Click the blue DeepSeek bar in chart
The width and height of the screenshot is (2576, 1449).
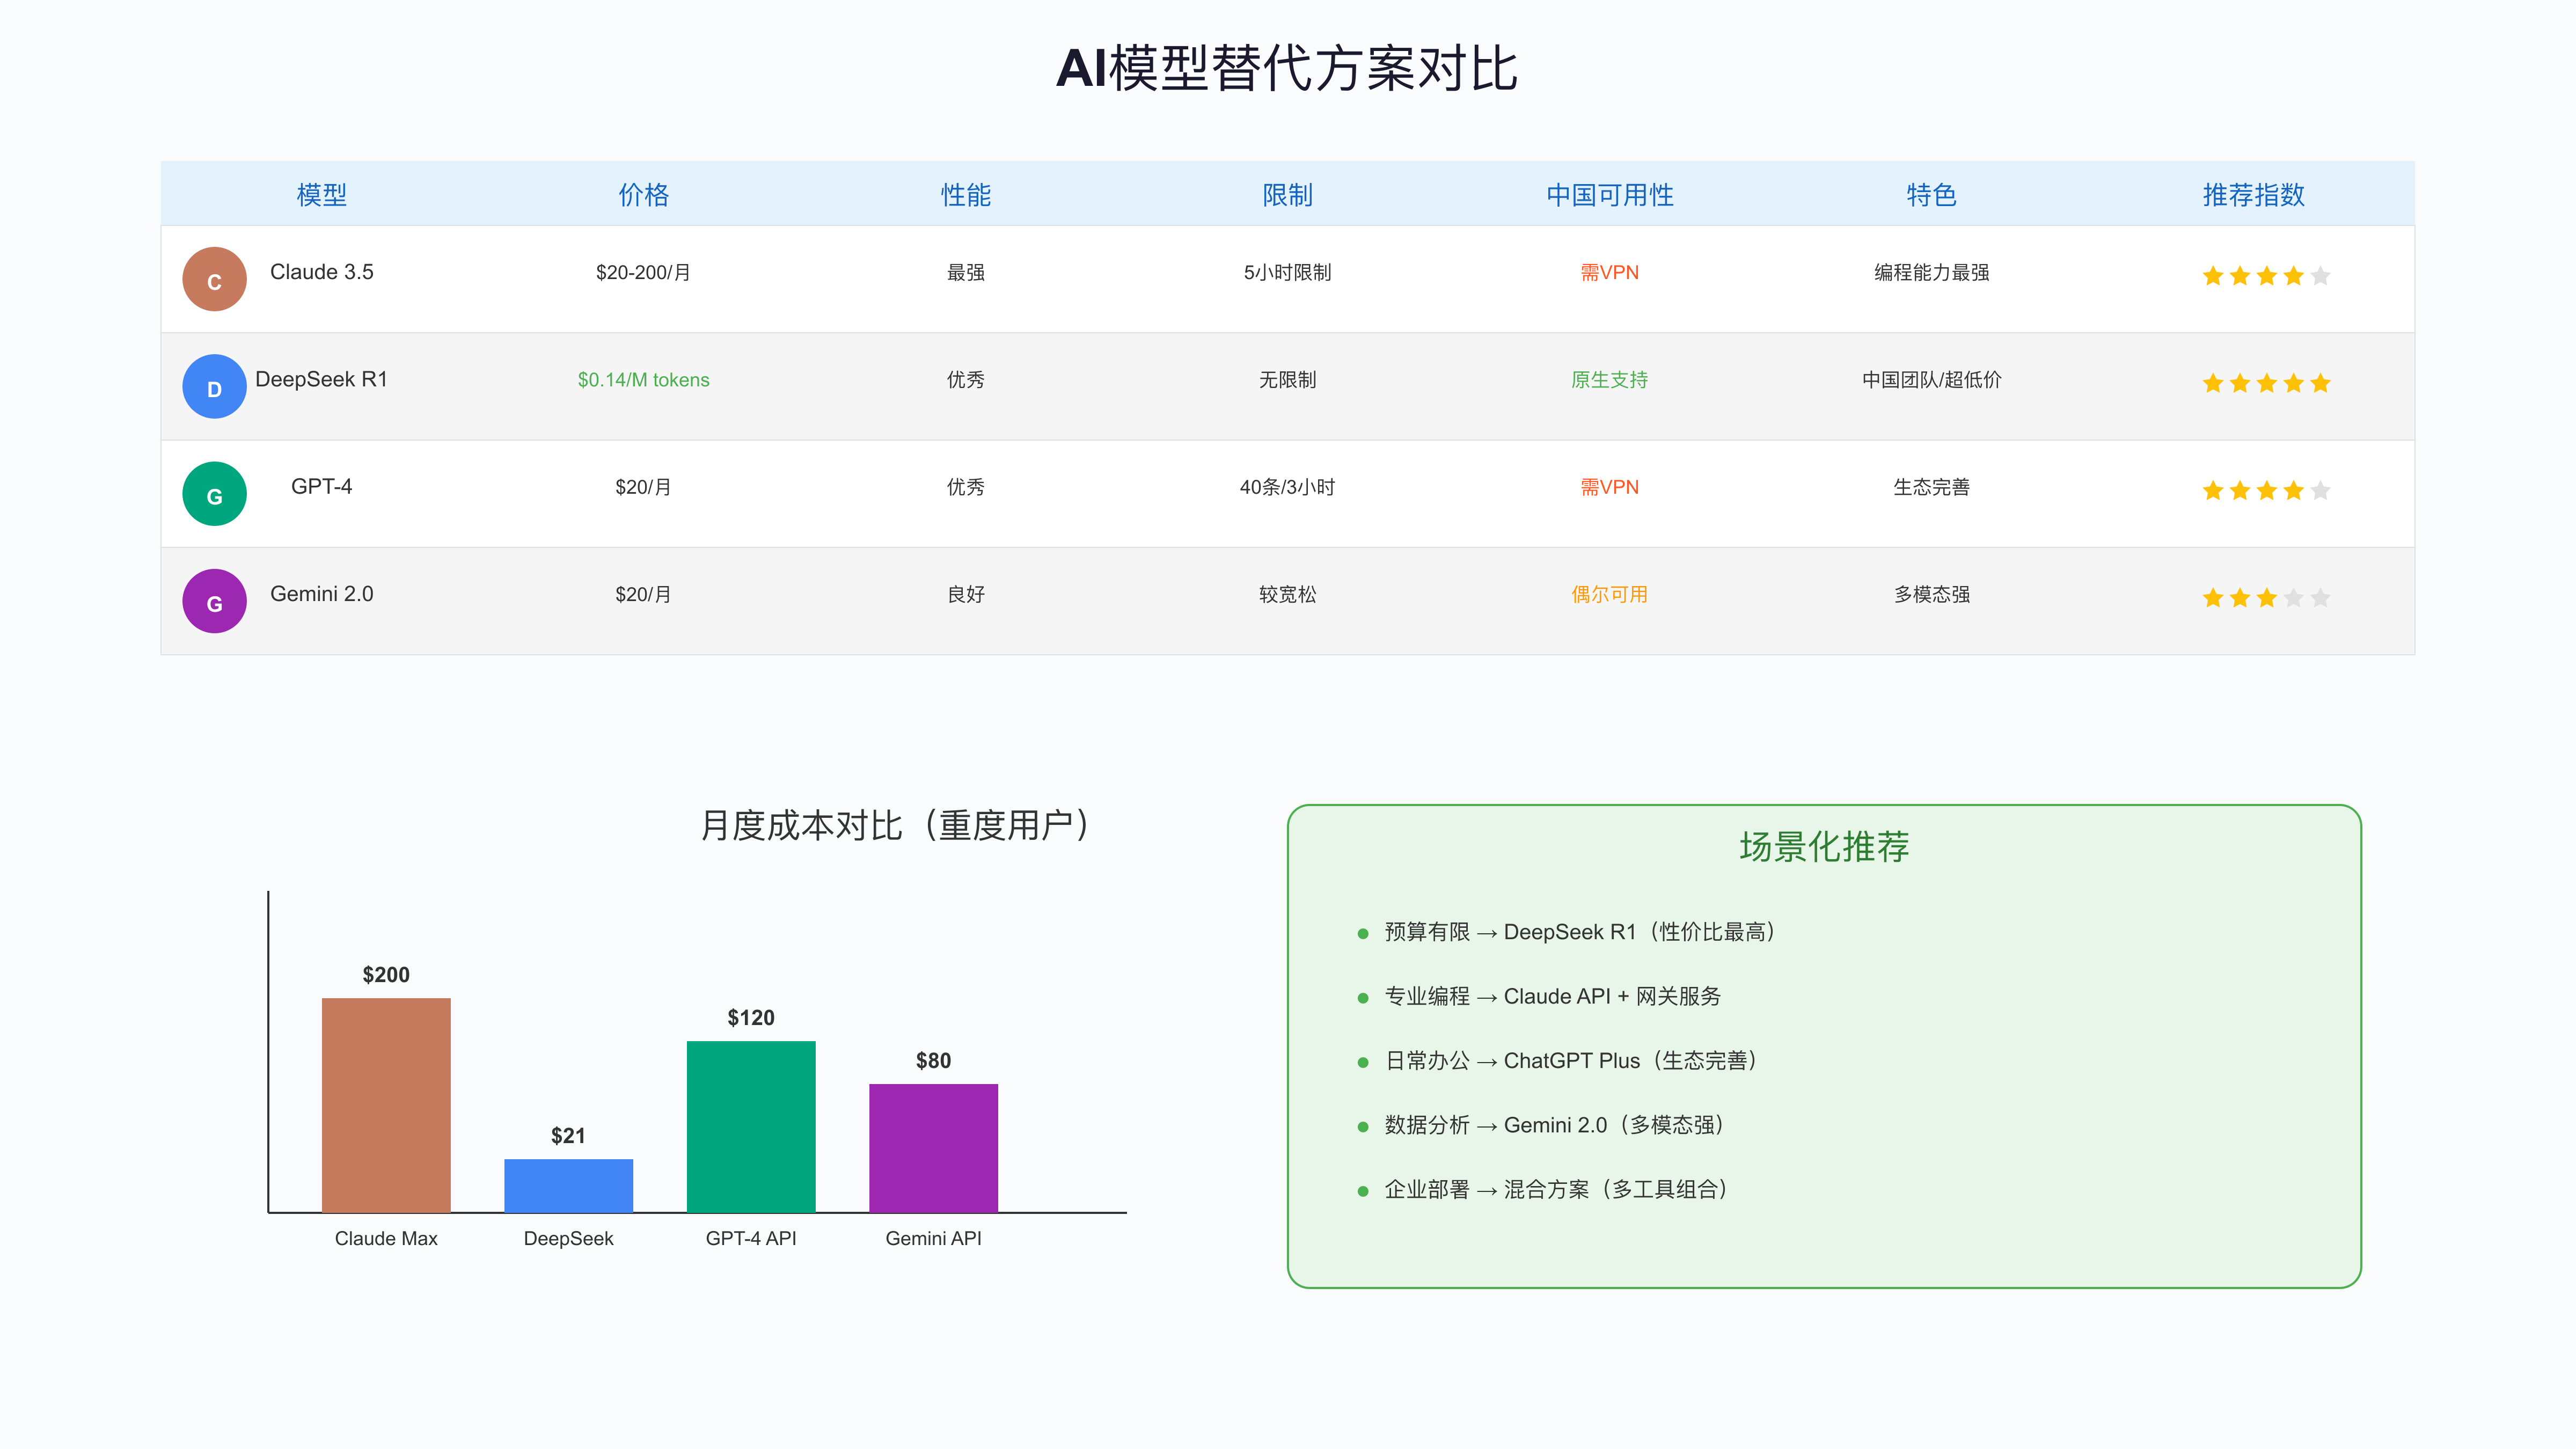569,1186
